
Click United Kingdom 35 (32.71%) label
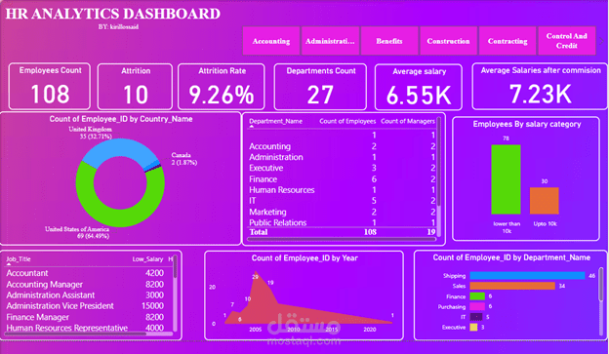91,133
